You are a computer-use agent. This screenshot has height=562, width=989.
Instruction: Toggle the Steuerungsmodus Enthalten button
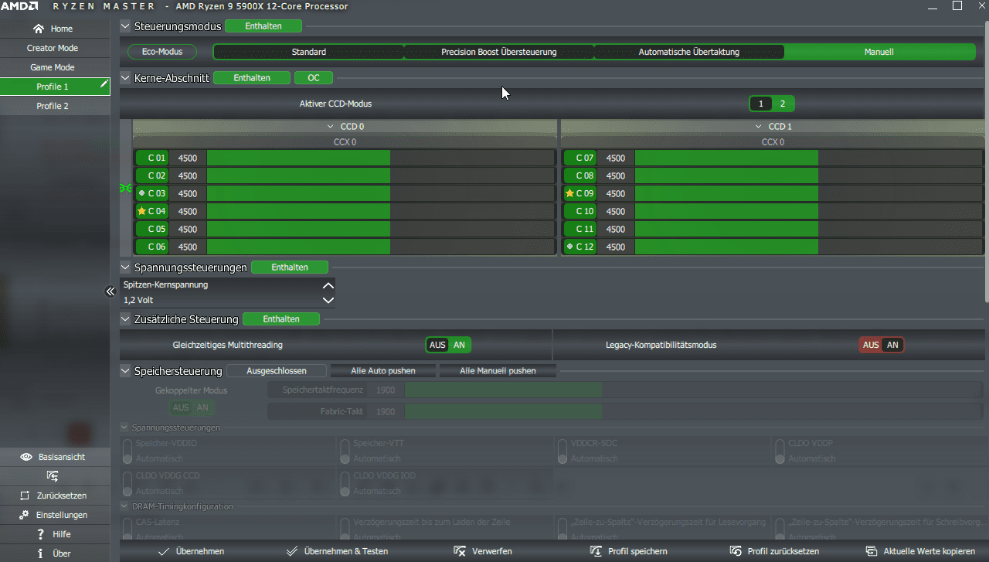pos(263,26)
